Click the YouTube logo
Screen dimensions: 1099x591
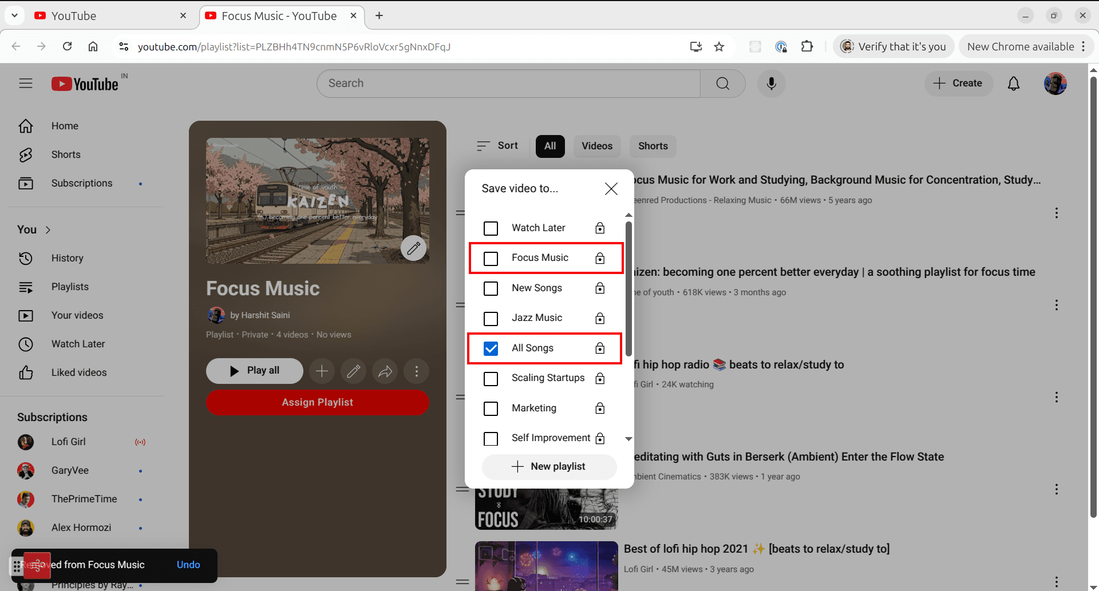85,84
